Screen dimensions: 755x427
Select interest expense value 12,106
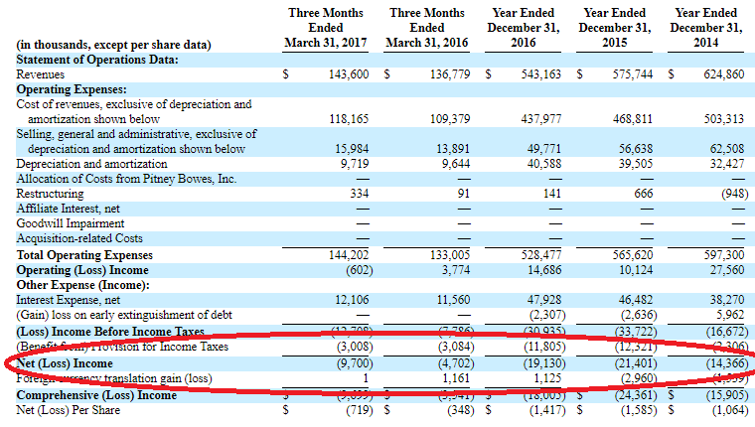(x=352, y=300)
